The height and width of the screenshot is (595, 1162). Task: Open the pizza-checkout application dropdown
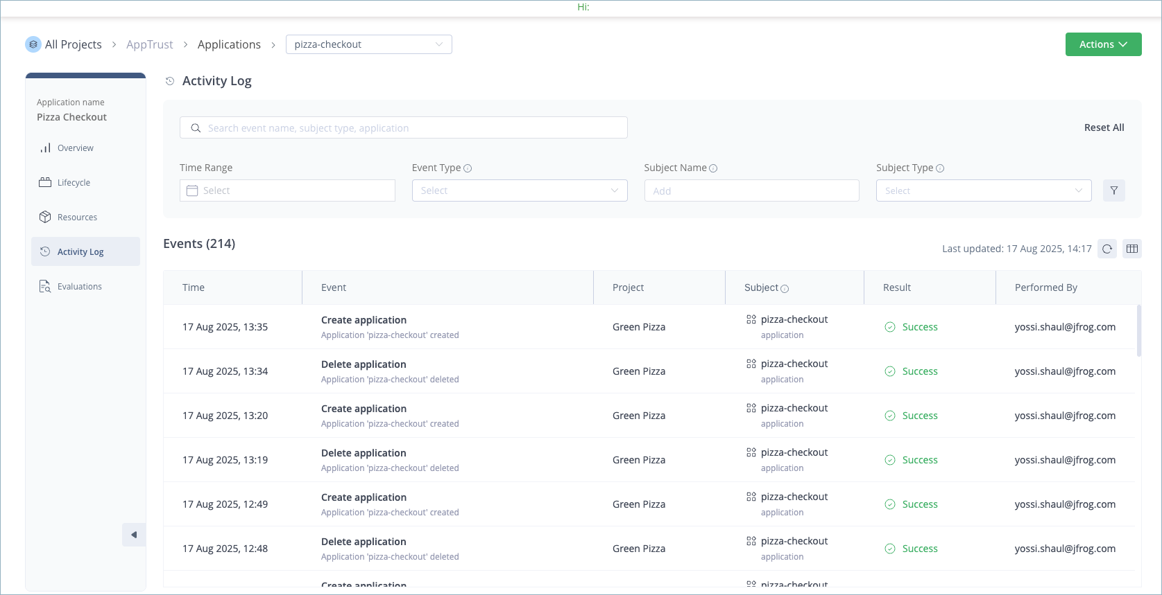pos(369,44)
